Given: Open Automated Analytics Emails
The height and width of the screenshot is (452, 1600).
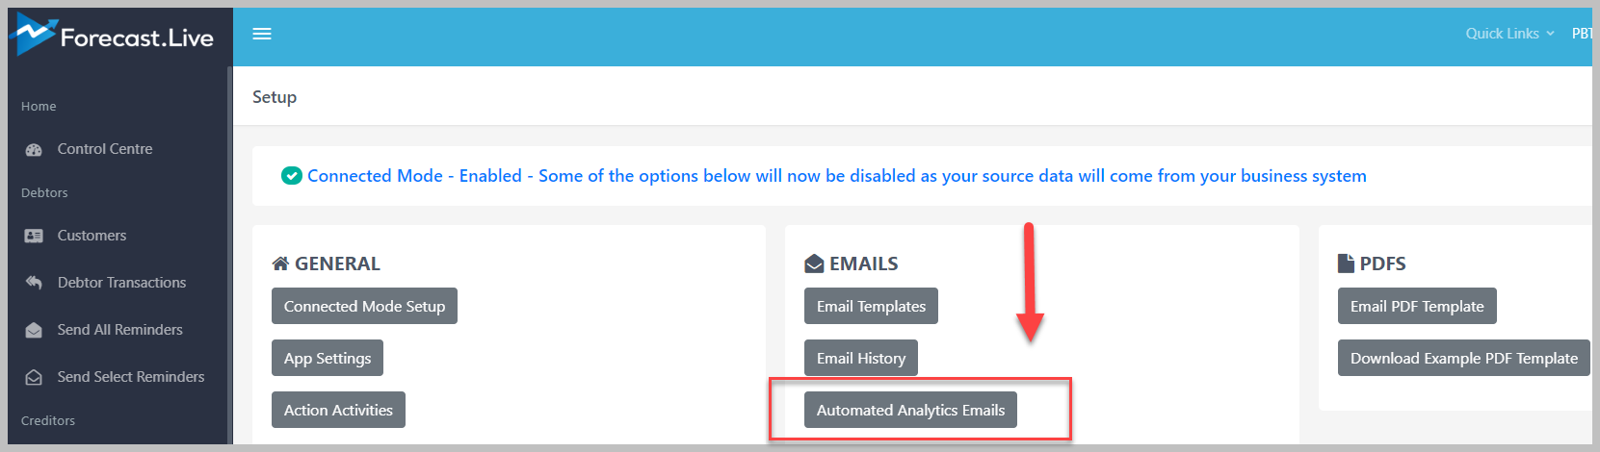Looking at the screenshot, I should pos(910,410).
